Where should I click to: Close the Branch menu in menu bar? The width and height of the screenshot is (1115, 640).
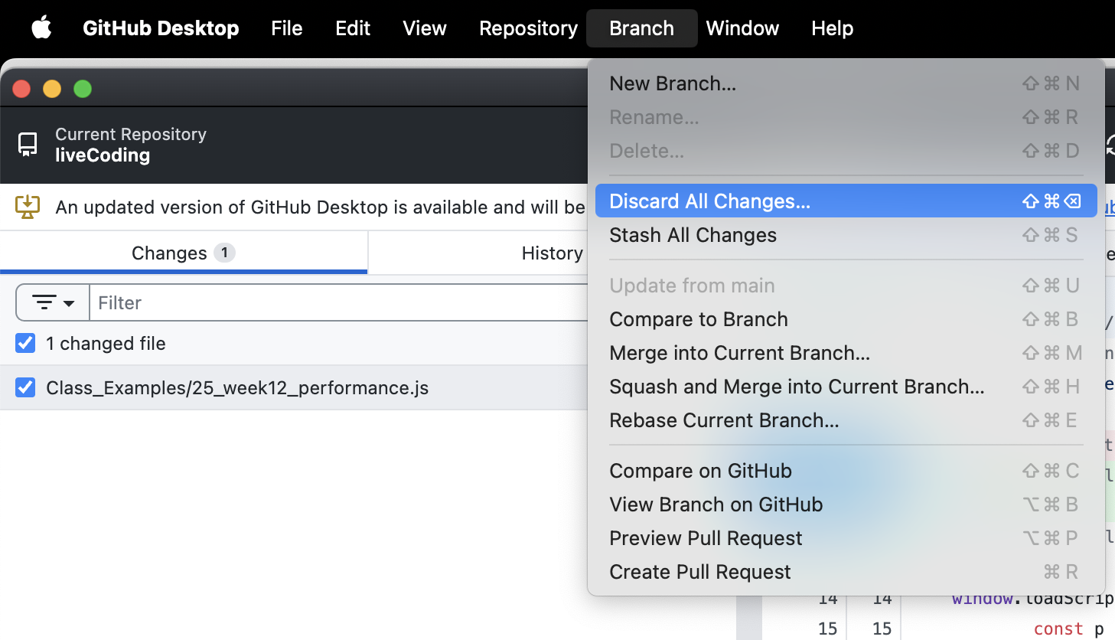(641, 28)
